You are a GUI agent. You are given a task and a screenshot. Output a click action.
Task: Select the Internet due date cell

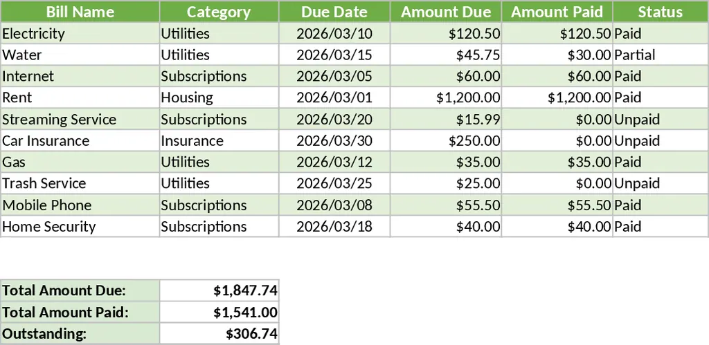(x=334, y=76)
